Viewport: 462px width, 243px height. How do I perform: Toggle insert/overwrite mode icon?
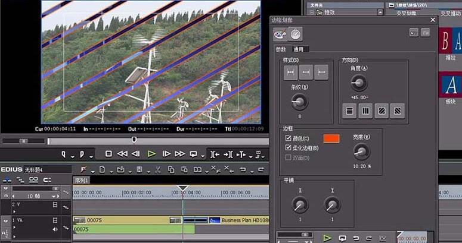coord(7,180)
